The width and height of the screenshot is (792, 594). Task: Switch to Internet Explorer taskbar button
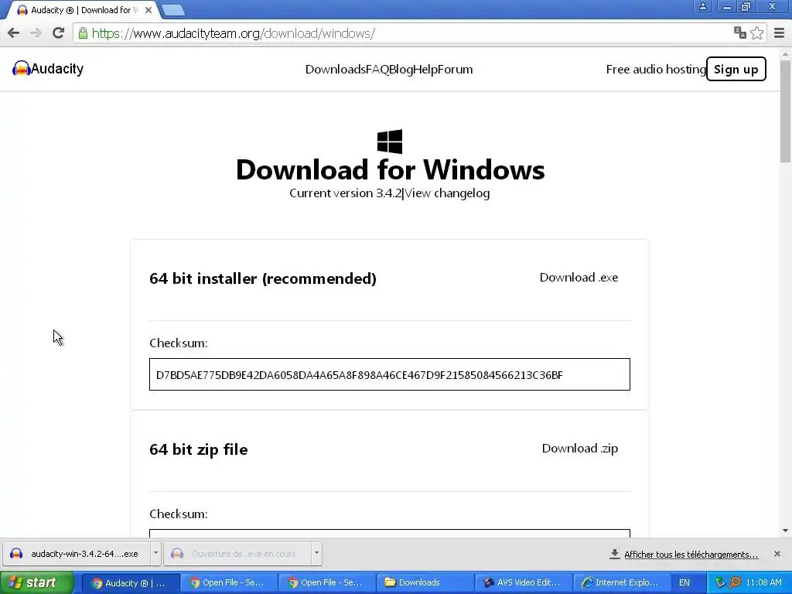pyautogui.click(x=622, y=583)
